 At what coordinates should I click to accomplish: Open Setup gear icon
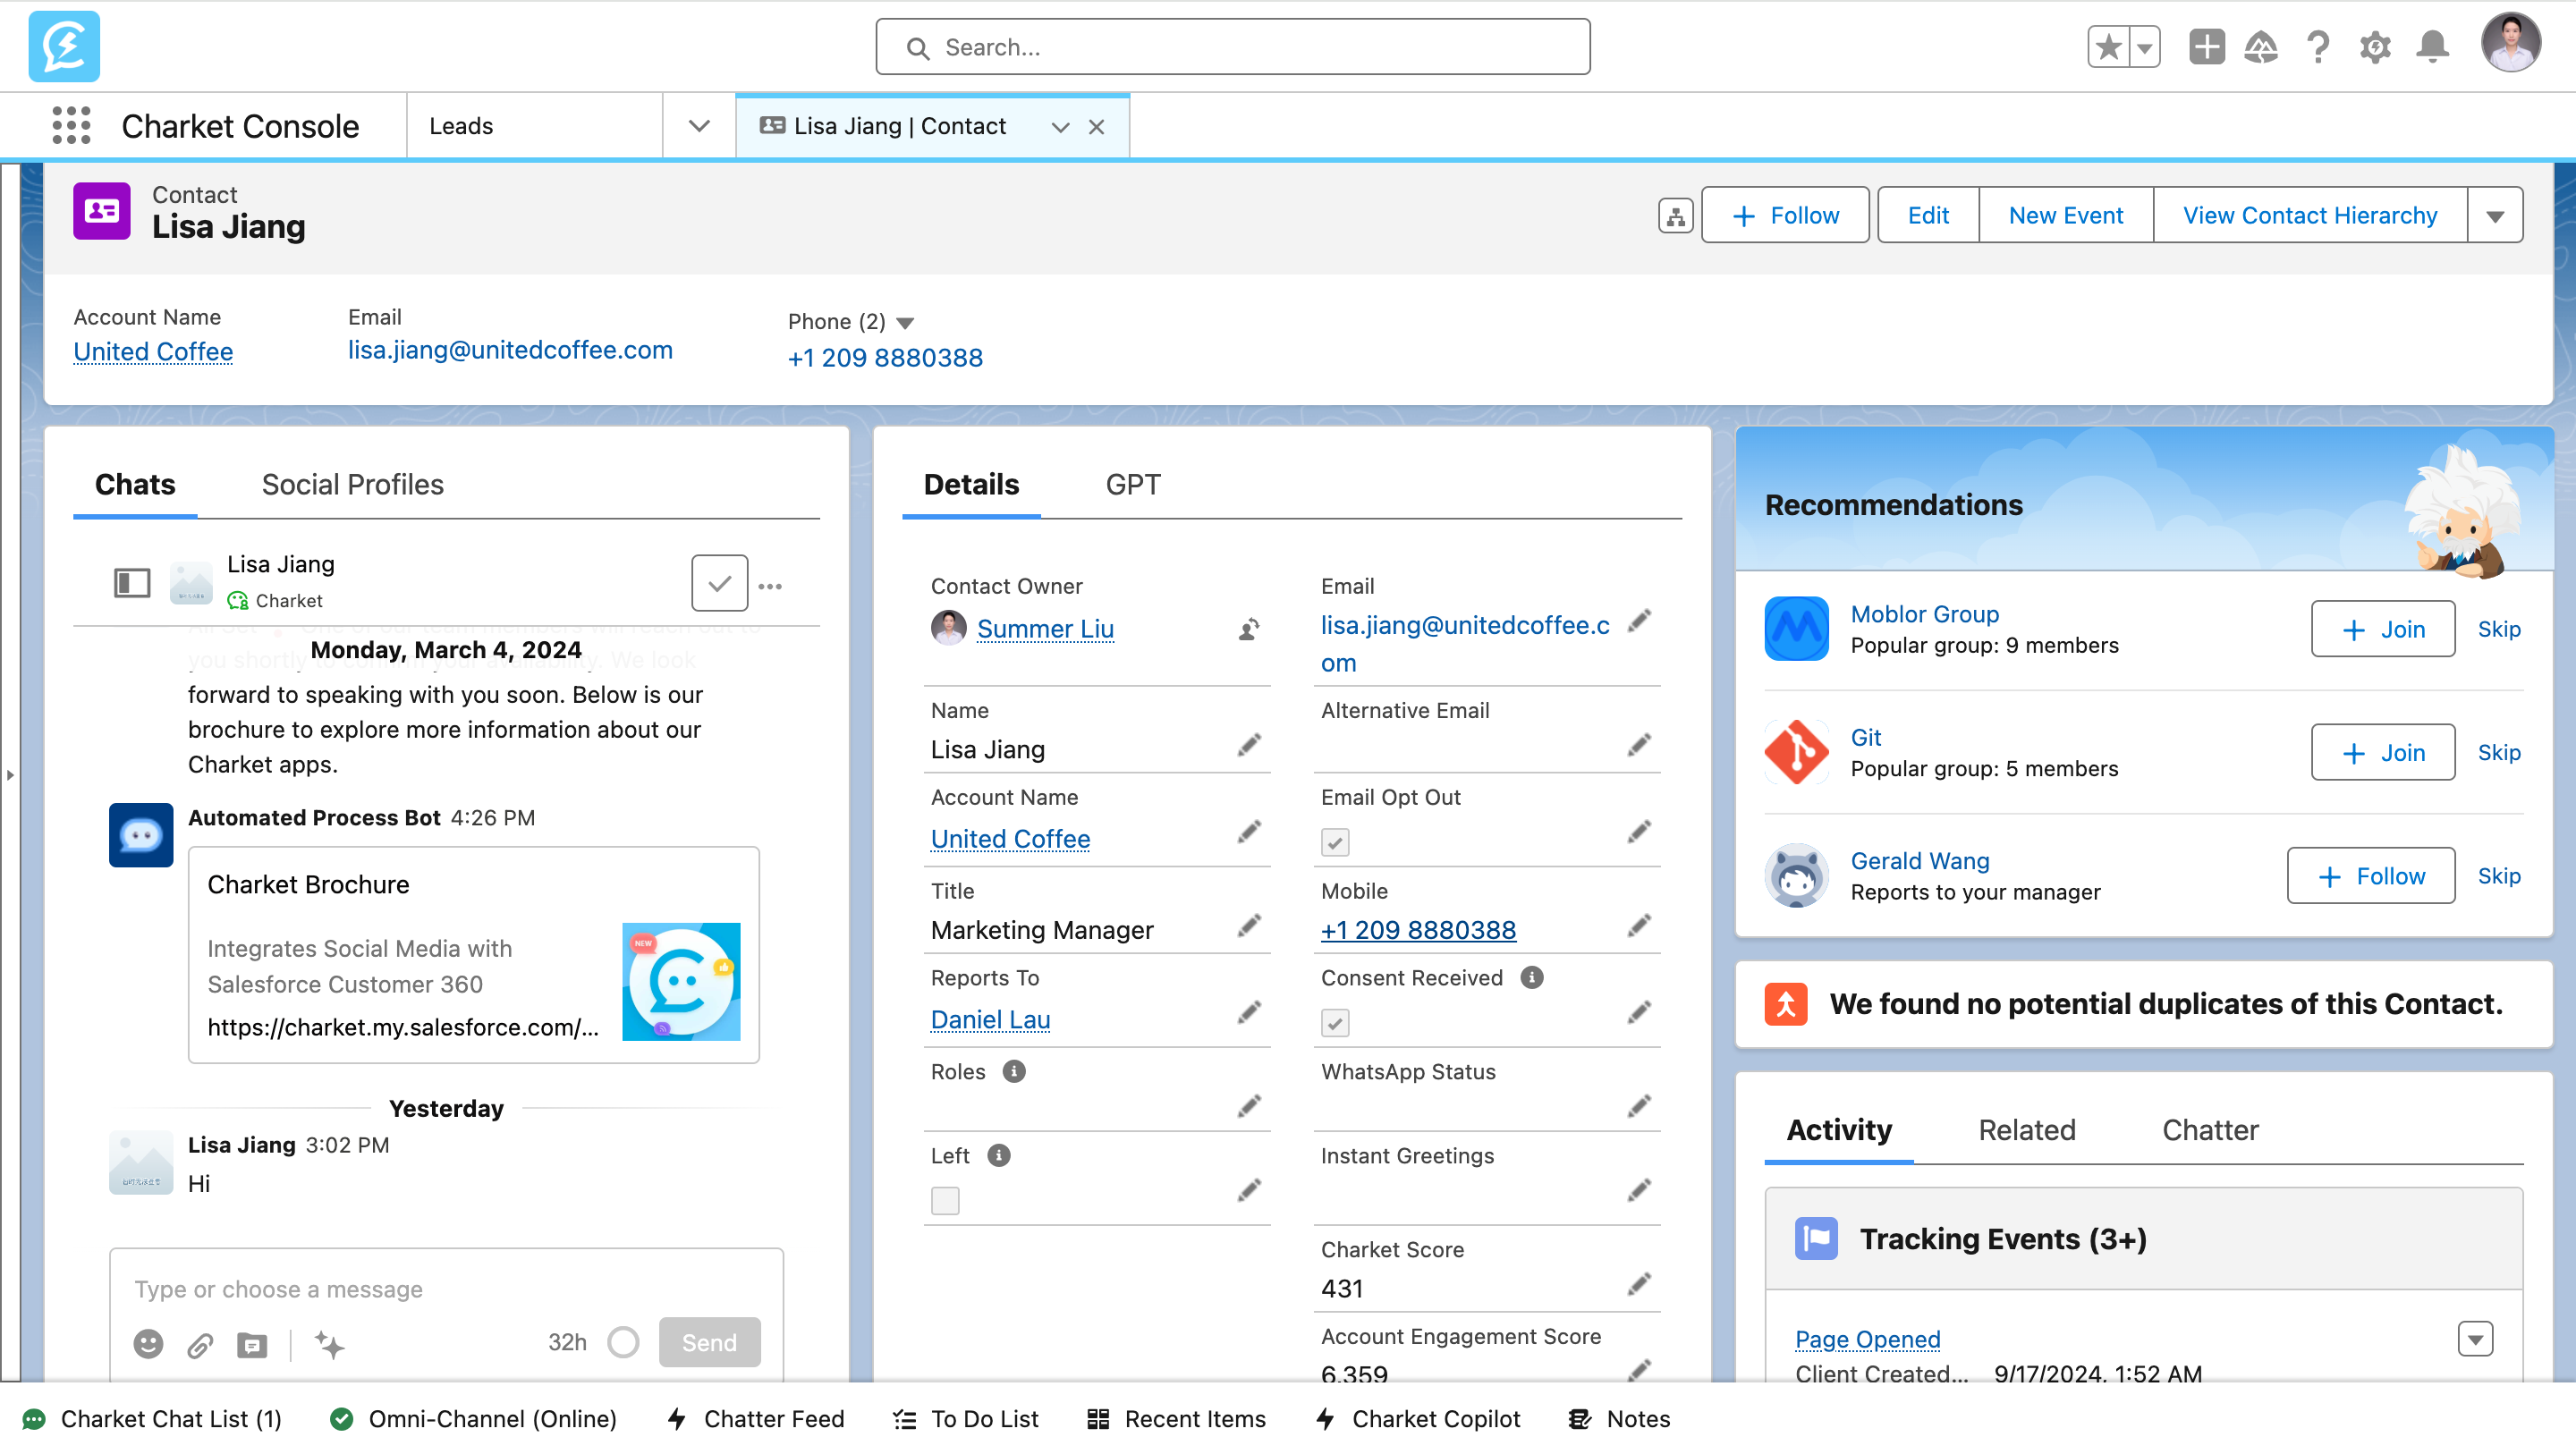tap(2375, 46)
